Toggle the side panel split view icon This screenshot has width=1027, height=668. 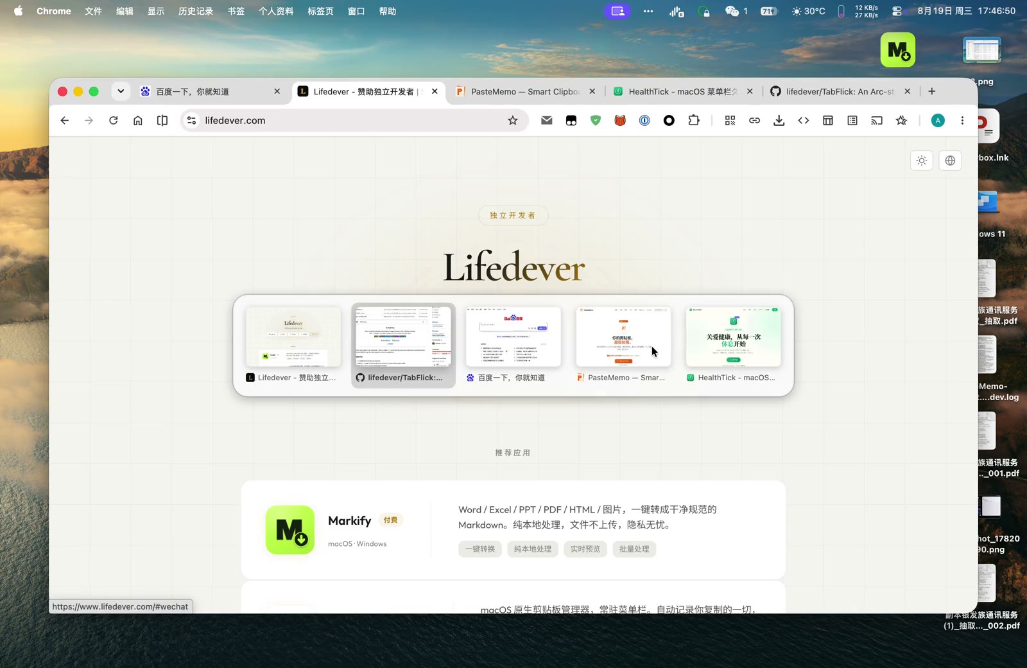point(162,120)
